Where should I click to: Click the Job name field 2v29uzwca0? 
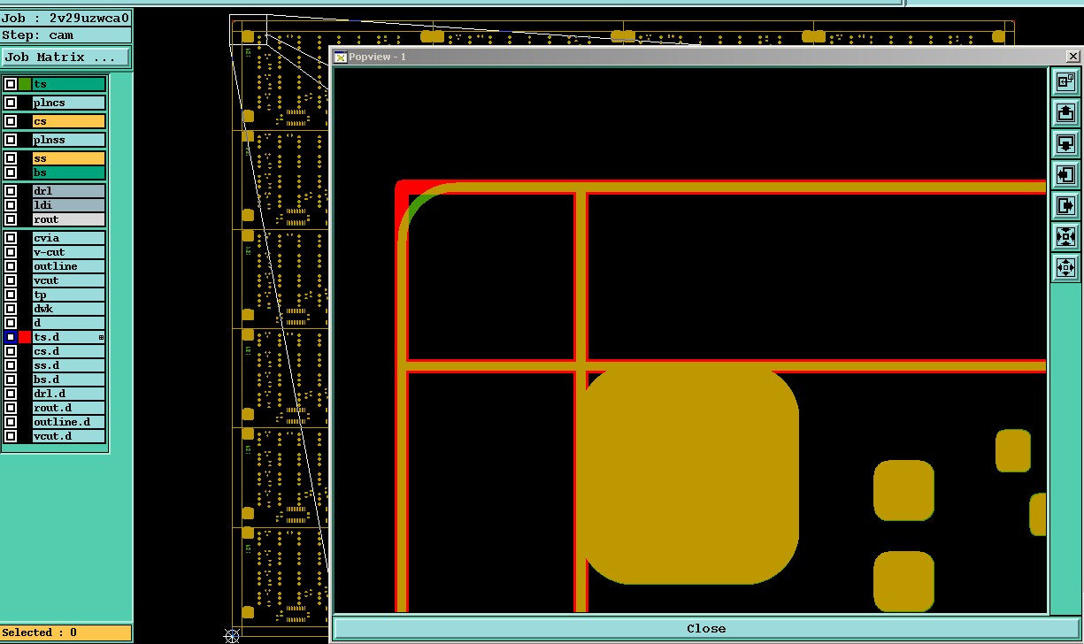click(65, 18)
